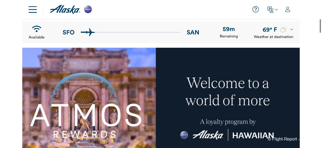Screen dimensions: 322x148
Task: Click the HAWAIIAN logo in banner
Action: tap(253, 135)
